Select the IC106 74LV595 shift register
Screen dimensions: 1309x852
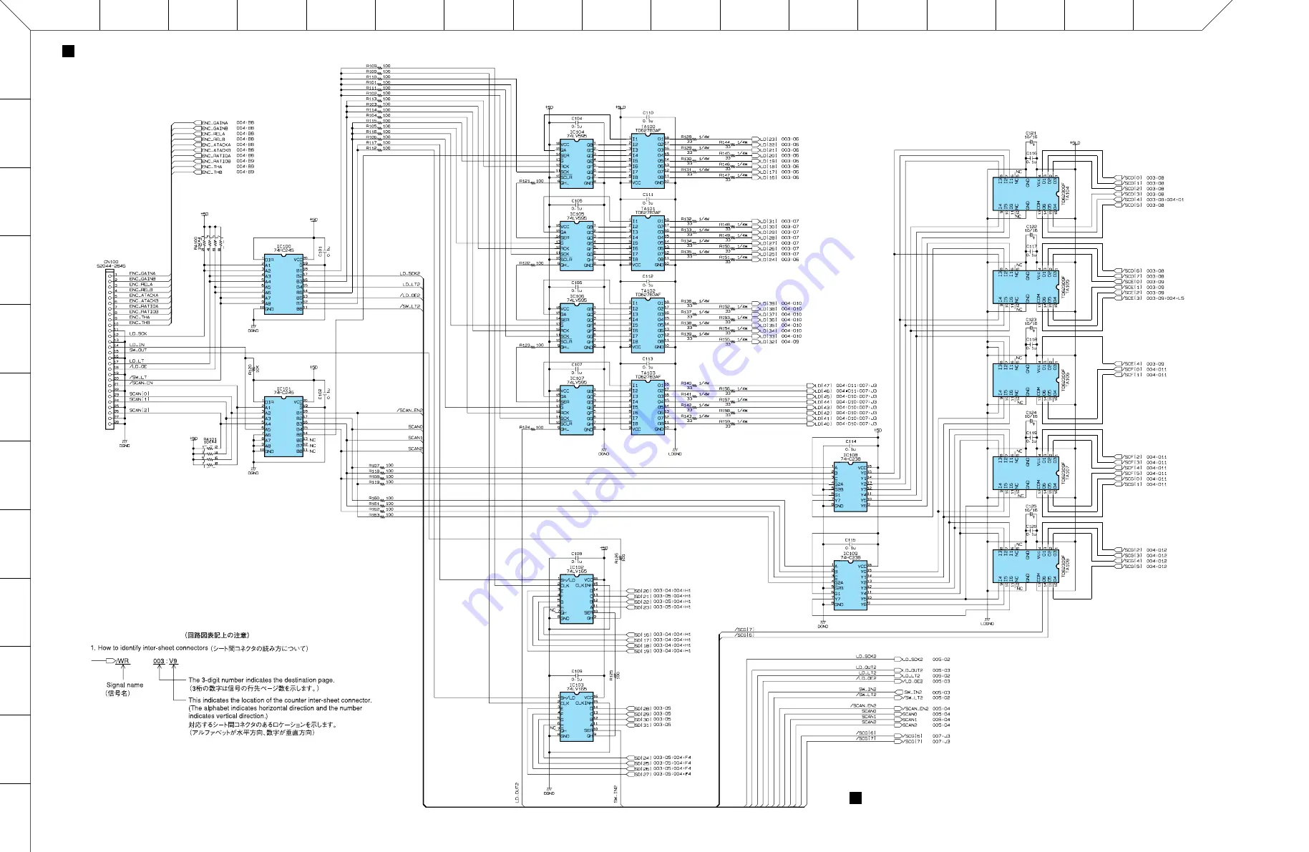[x=577, y=328]
